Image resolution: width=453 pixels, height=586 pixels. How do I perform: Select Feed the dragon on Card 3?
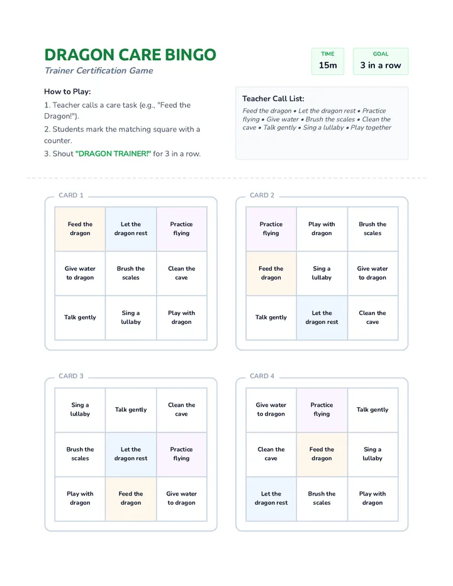point(131,499)
